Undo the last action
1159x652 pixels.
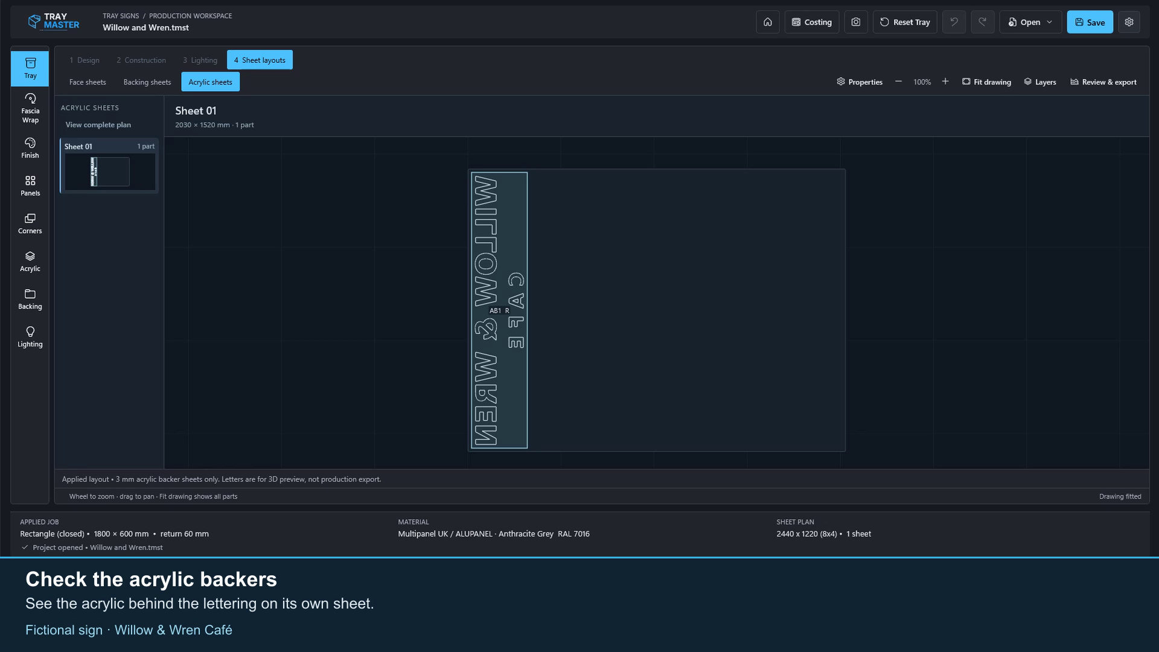954,22
